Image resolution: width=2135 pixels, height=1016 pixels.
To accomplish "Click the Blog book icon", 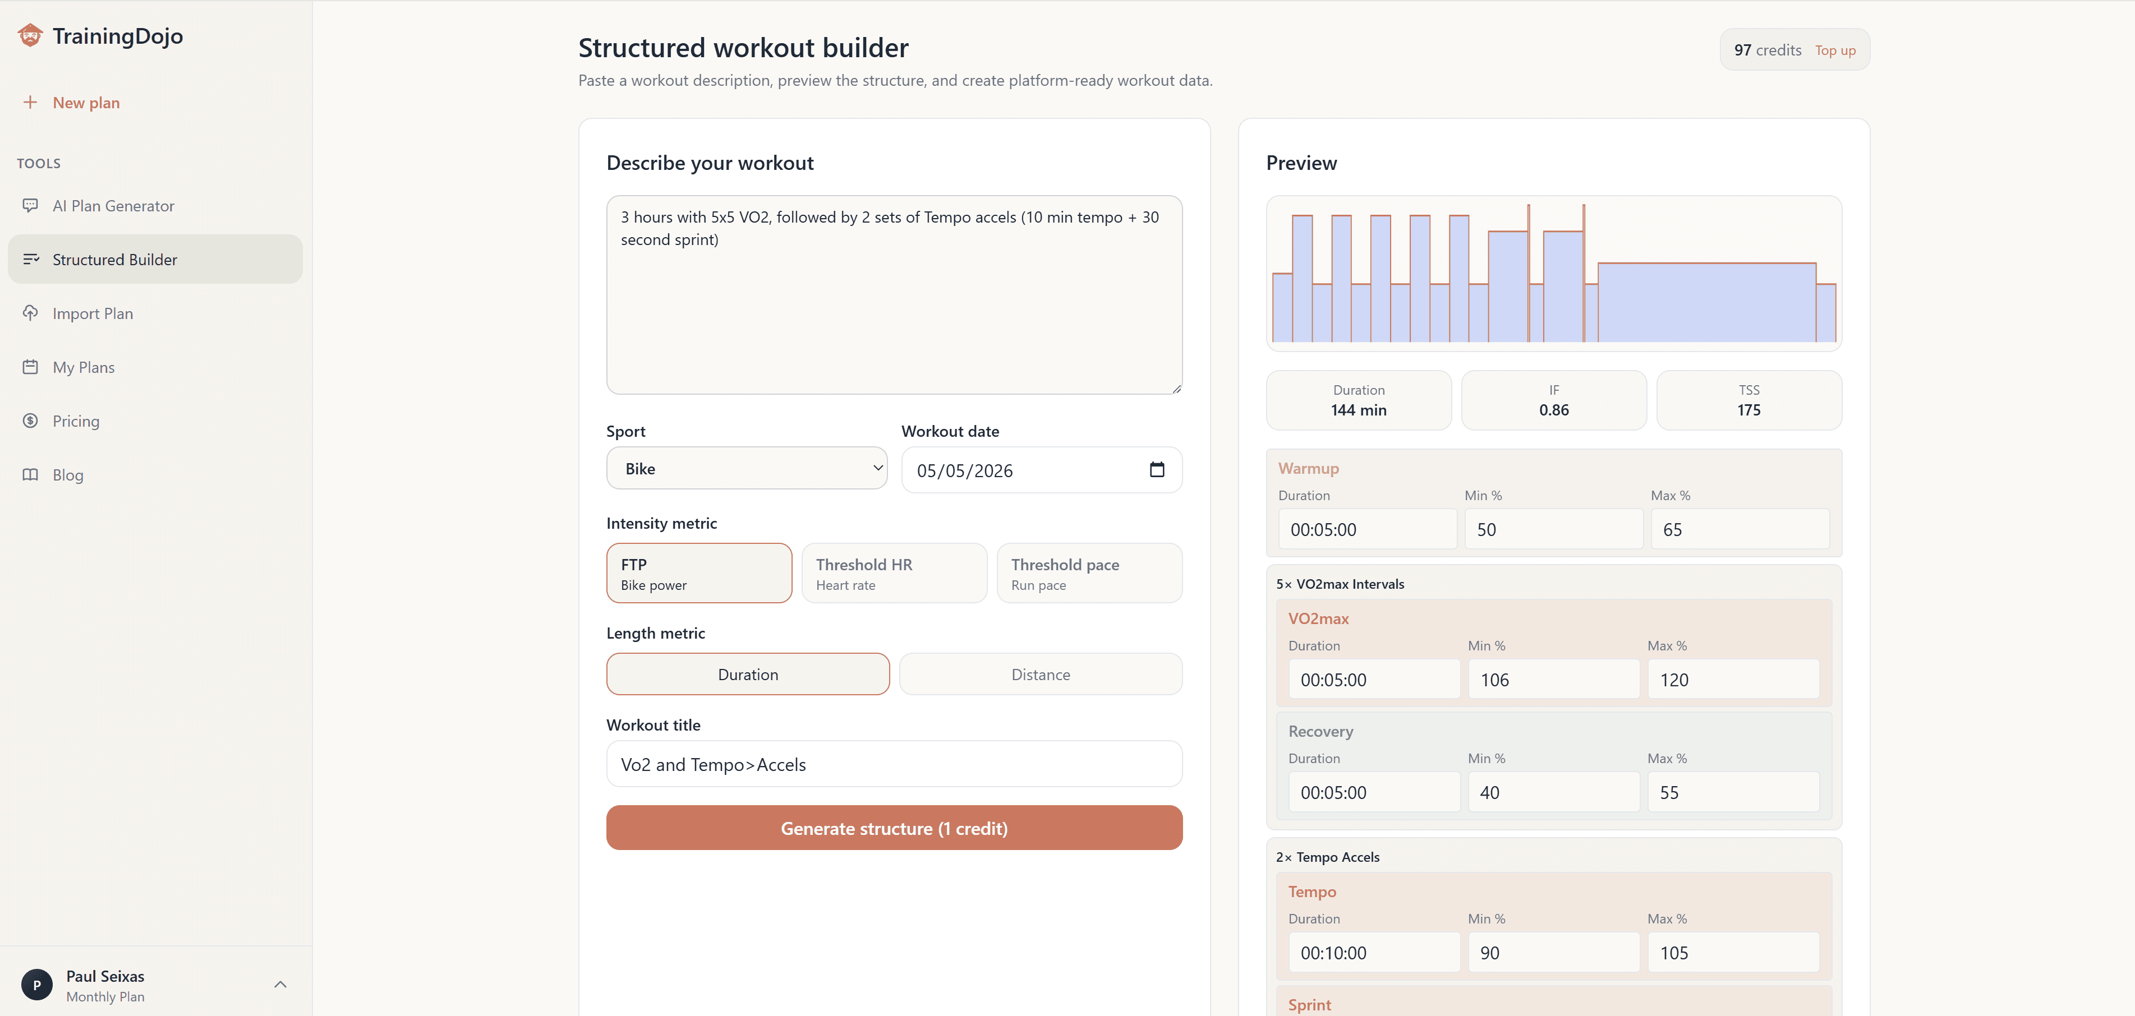I will pyautogui.click(x=31, y=474).
